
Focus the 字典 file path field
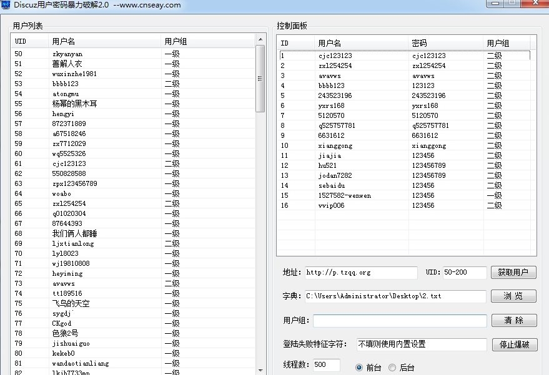(x=395, y=296)
